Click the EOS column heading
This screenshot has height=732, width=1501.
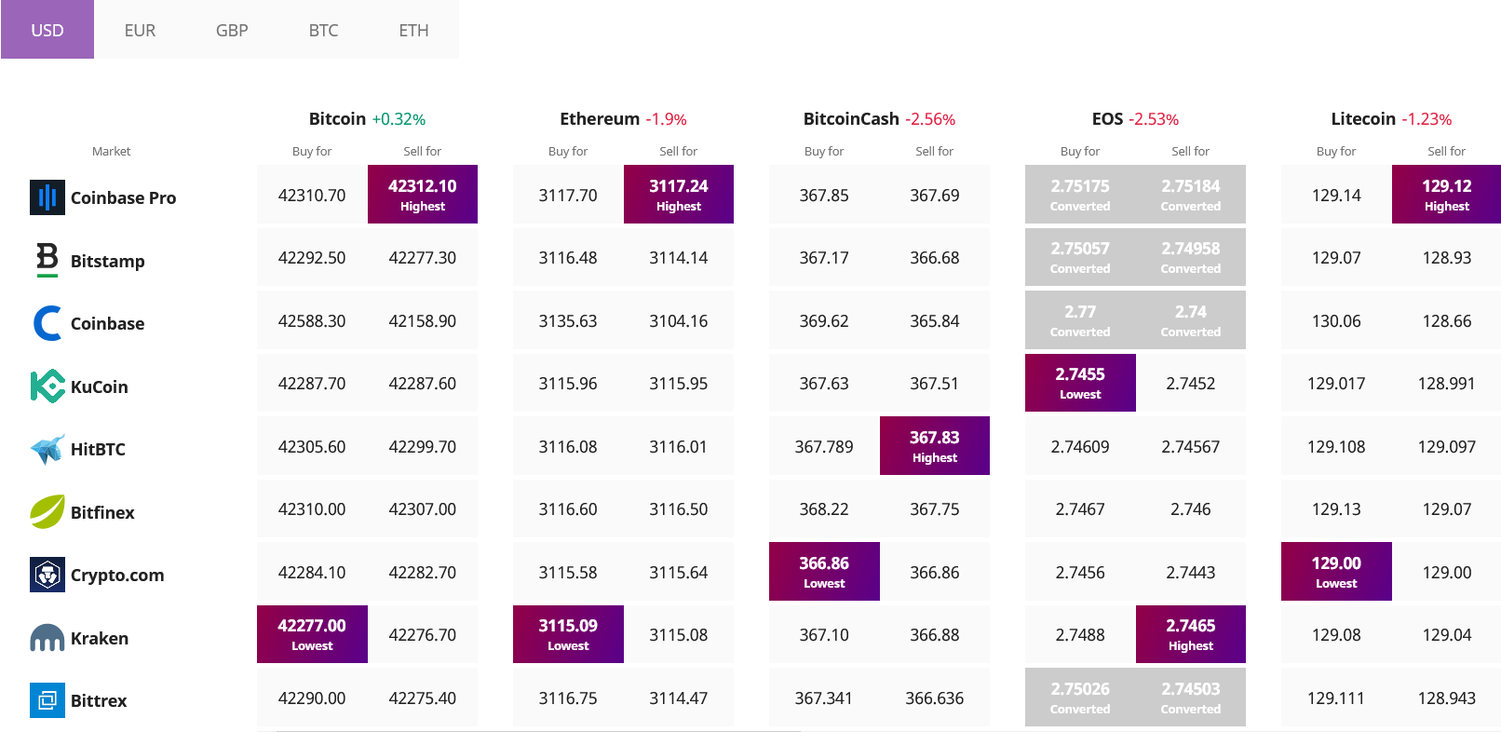pyautogui.click(x=1107, y=118)
